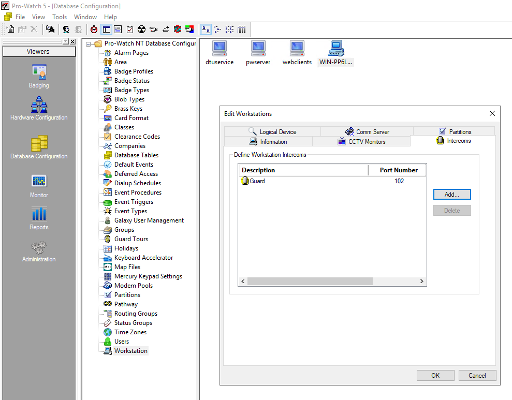Viewport: 512px width, 400px height.
Task: Select Event Triggers in the tree
Action: click(134, 202)
